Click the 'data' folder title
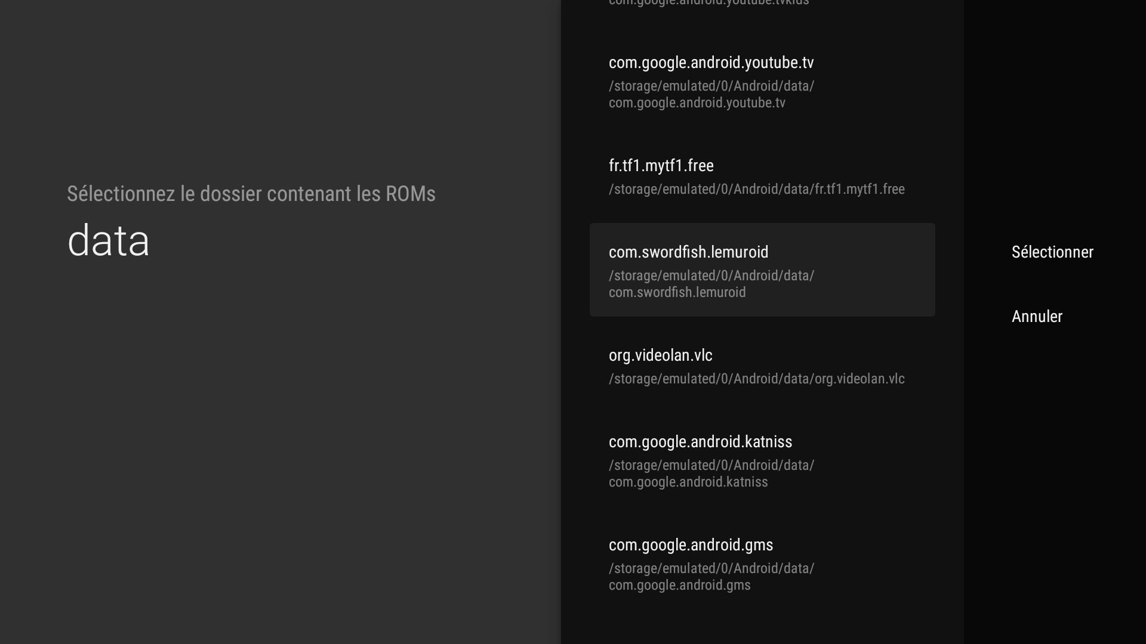 click(108, 240)
